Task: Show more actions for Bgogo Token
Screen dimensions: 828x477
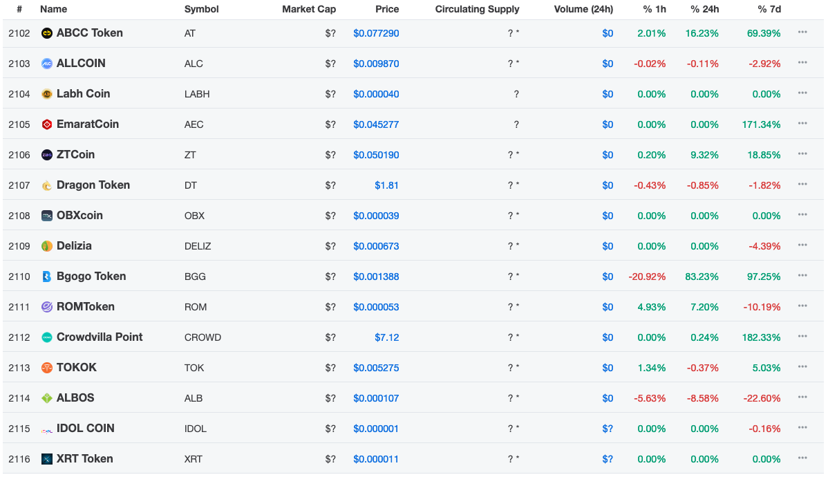Action: coord(802,275)
